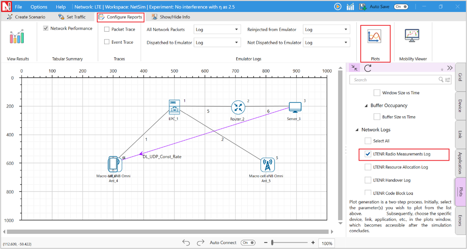Toggle the Auto Save switch
This screenshot has width=467, height=249.
pos(401,7)
